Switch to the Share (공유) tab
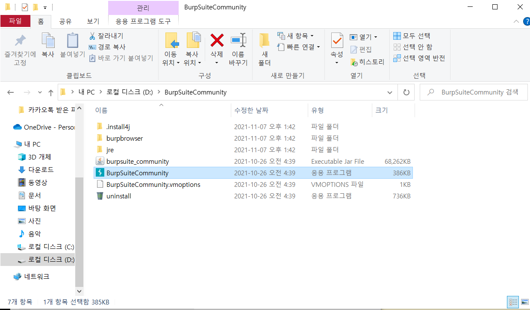Viewport: 530px width, 310px height. [65, 21]
